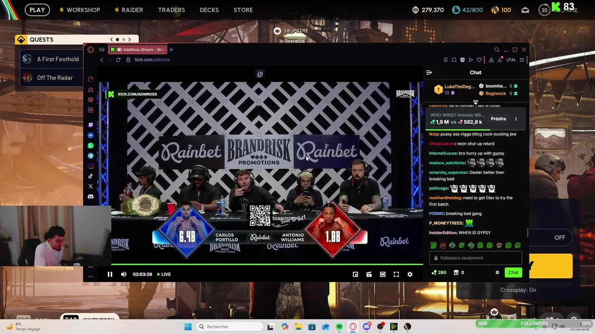Click the pinboard pin icon in toolbar
The image size is (595, 334).
point(446,60)
